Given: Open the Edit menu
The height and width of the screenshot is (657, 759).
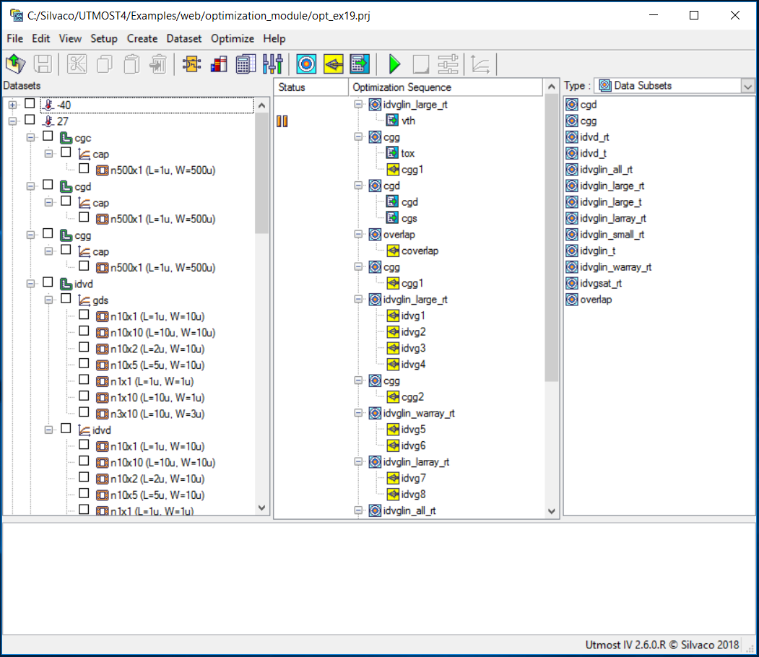Looking at the screenshot, I should pos(41,38).
